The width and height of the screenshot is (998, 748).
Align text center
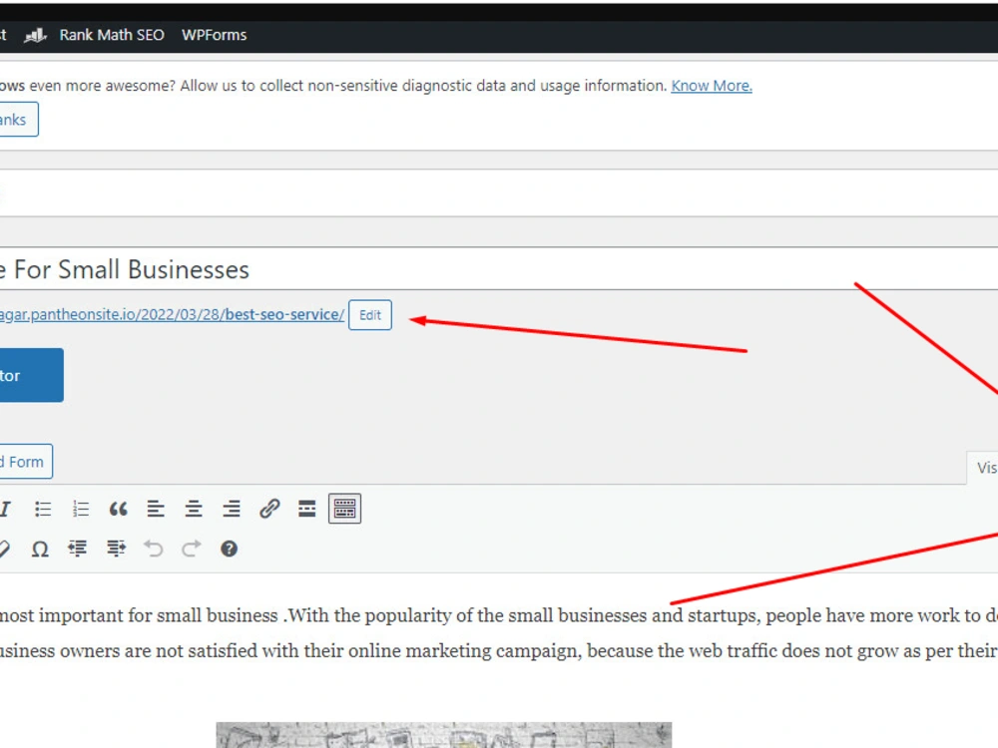pos(194,509)
